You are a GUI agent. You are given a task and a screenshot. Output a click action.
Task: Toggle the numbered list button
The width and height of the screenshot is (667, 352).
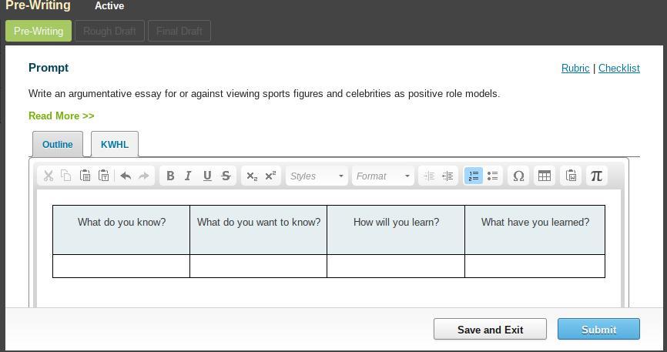click(x=474, y=176)
